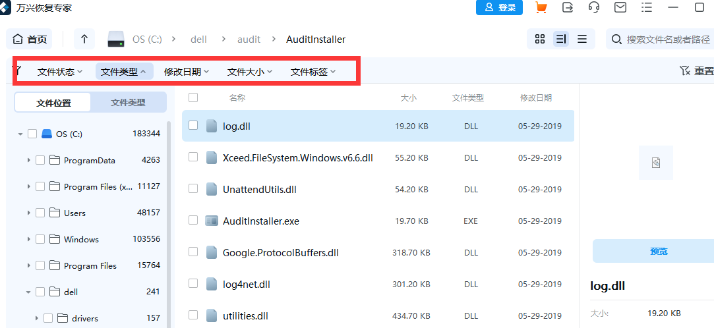
Task: Check the box for Xceed.FileSystem.Windows.v6.6.dll
Action: pyautogui.click(x=193, y=157)
